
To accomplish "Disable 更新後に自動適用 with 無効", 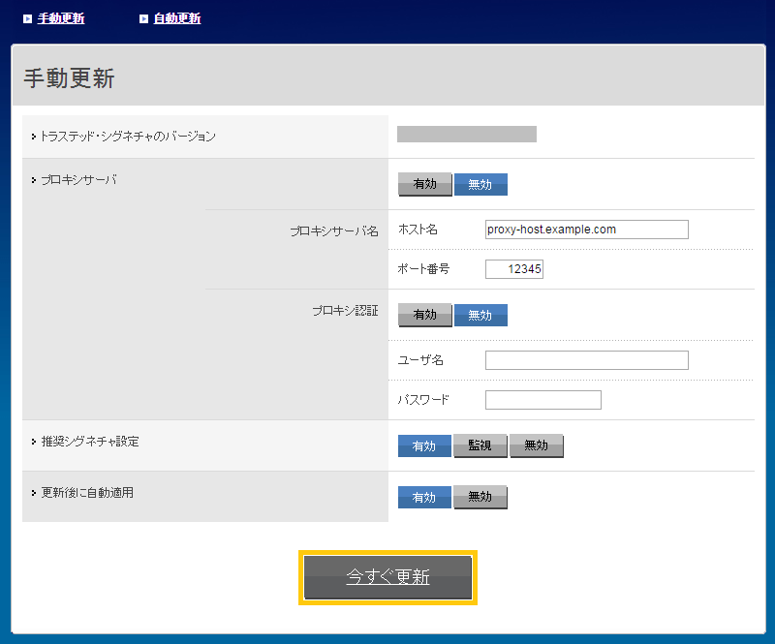I will point(480,497).
